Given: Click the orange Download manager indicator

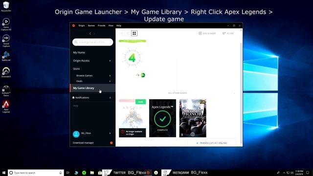Looking at the screenshot, I should [112, 143].
